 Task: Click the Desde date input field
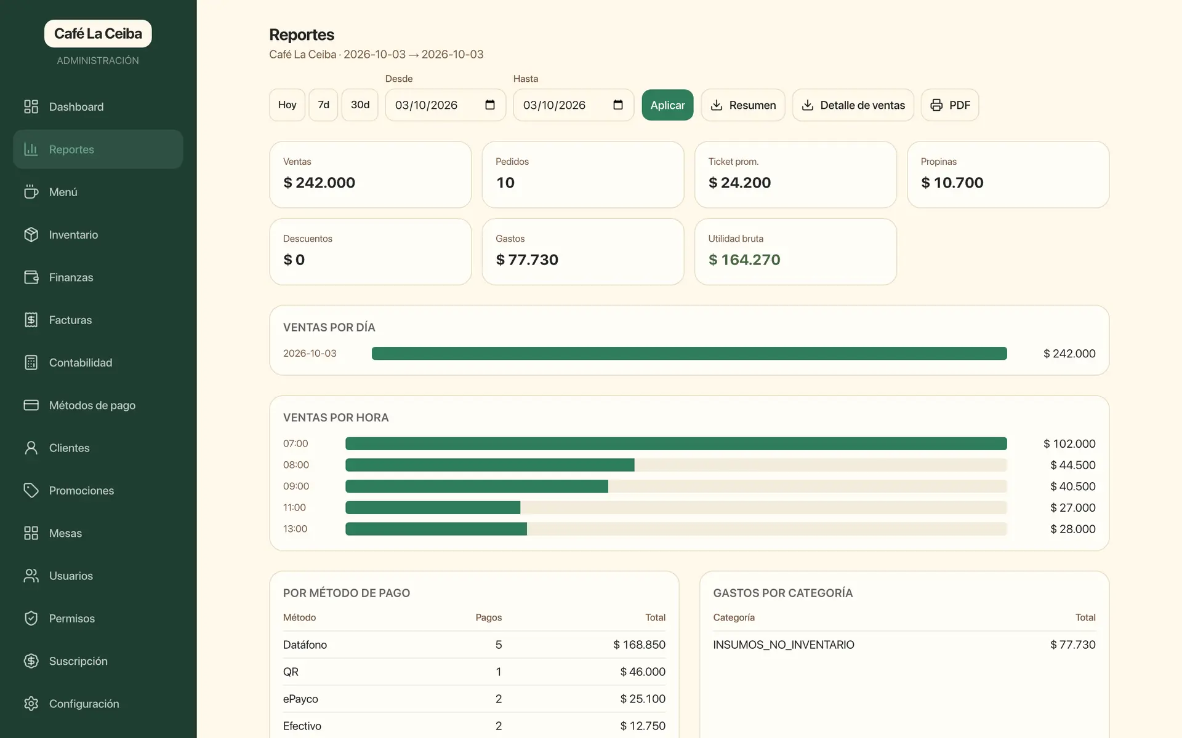click(446, 105)
